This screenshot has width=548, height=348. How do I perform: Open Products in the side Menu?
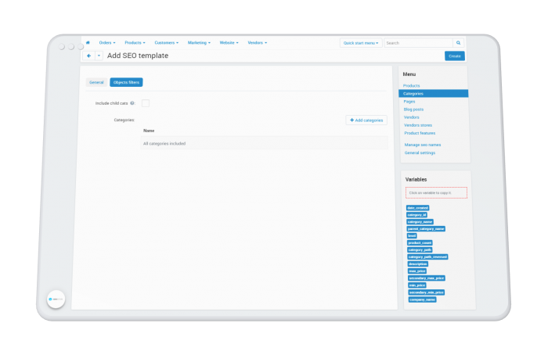coord(411,85)
